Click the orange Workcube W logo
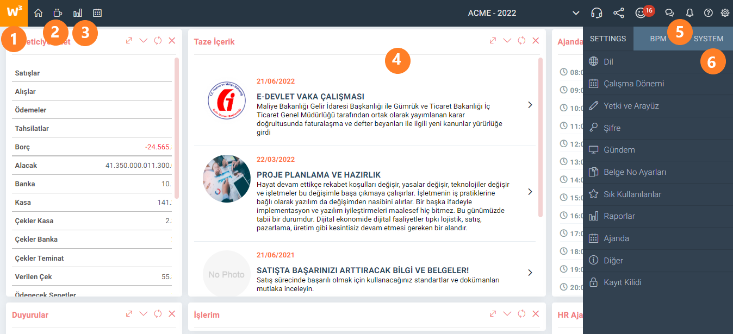Image resolution: width=733 pixels, height=334 pixels. click(14, 13)
